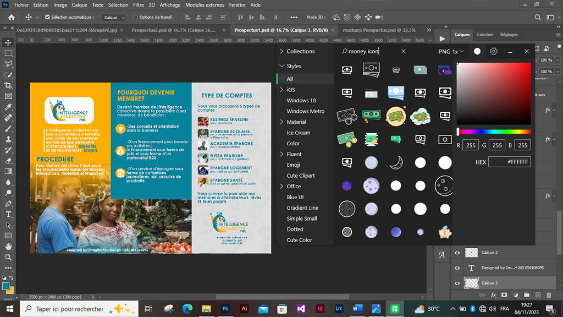
Task: Open the Calque menu
Action: click(x=79, y=4)
